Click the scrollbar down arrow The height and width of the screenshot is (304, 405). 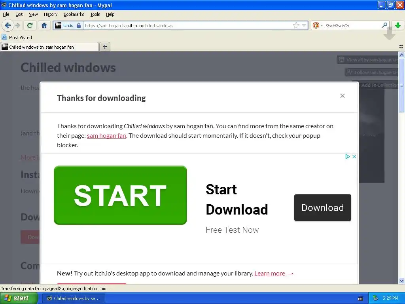click(x=401, y=281)
